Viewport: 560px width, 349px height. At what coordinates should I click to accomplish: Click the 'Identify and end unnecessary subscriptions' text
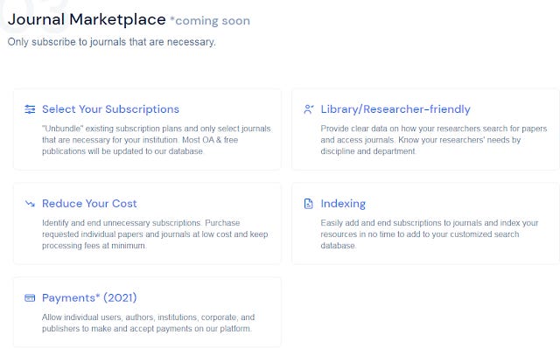155,234
